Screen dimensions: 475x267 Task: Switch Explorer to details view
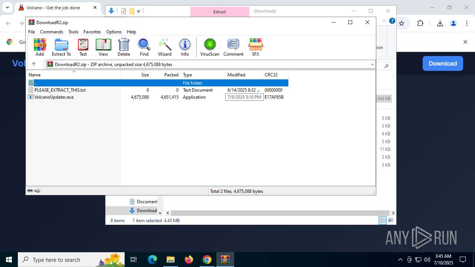click(383, 220)
